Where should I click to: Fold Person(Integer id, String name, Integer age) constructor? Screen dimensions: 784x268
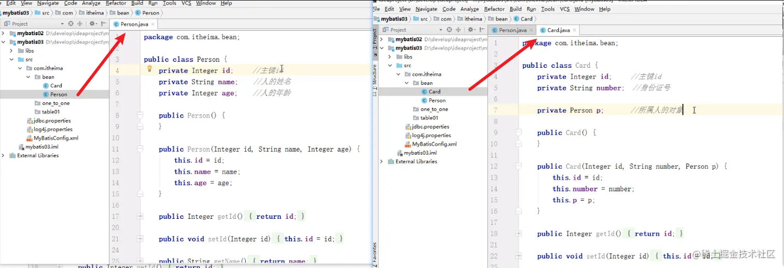tap(139, 149)
